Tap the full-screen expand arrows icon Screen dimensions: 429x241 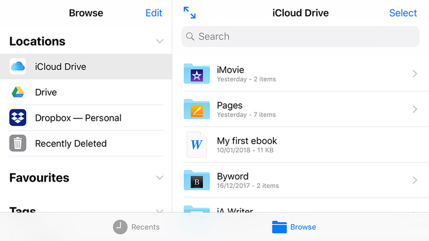(190, 12)
